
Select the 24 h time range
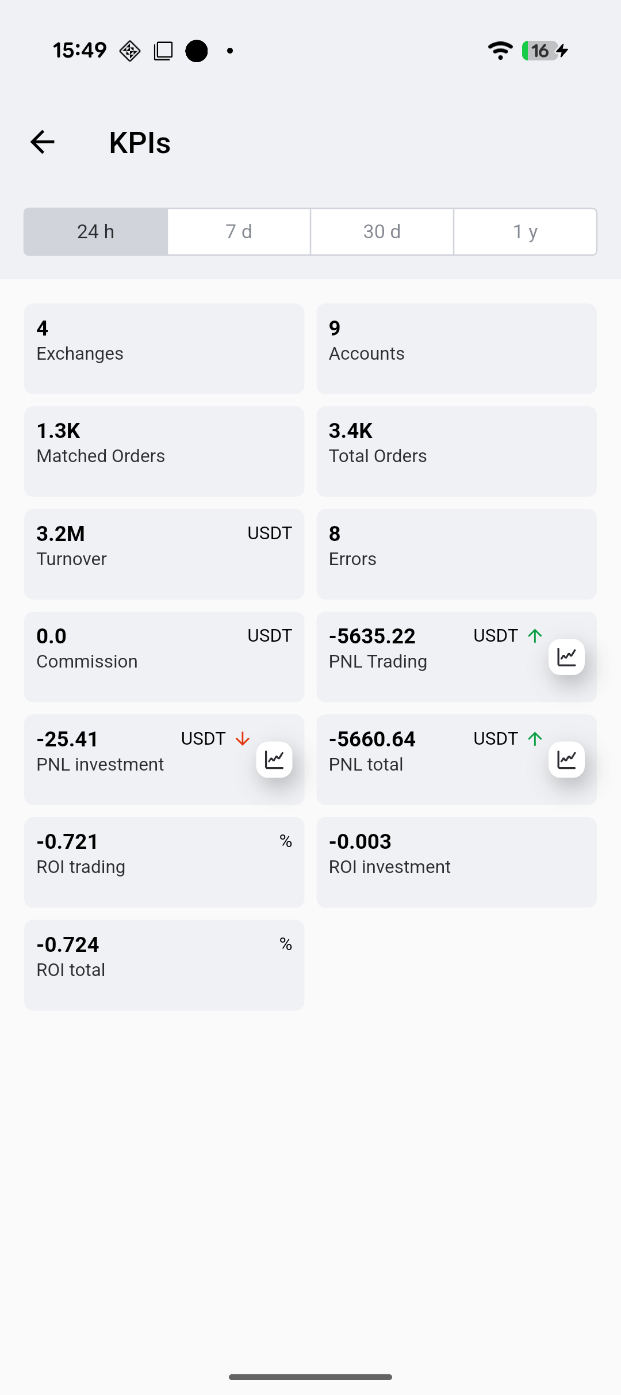[96, 232]
